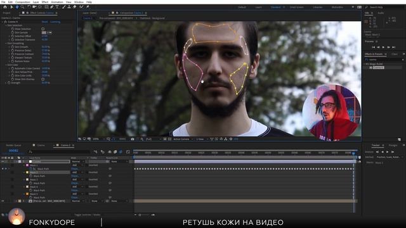The image size is (406, 228).
Task: Hide the bottom footage layer with its eye
Action: tap(3, 201)
